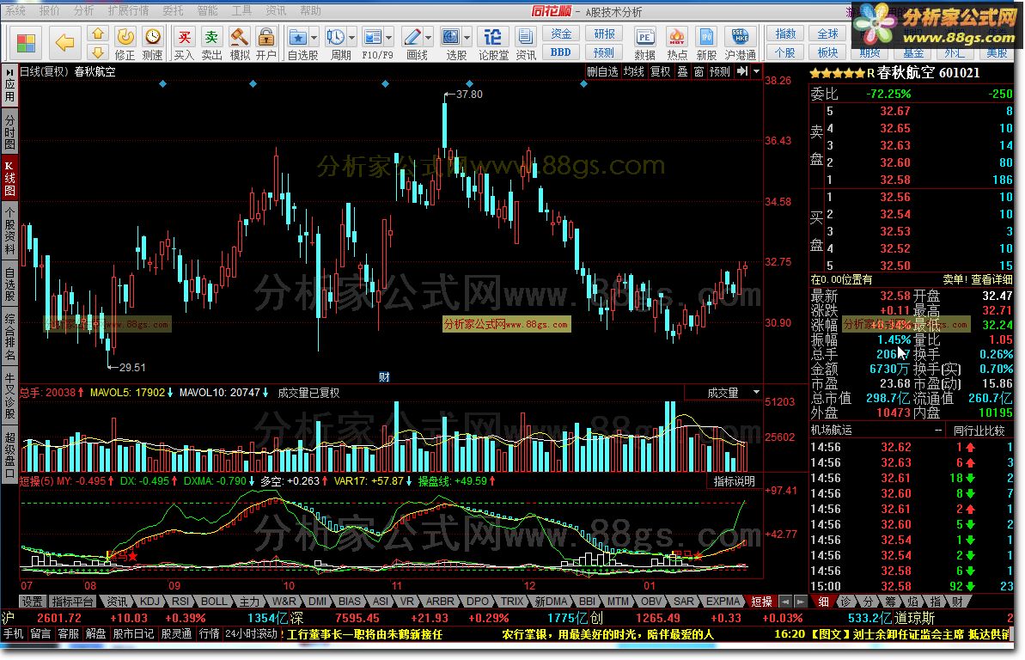Open the 选股 stock picker icon

pyautogui.click(x=451, y=37)
